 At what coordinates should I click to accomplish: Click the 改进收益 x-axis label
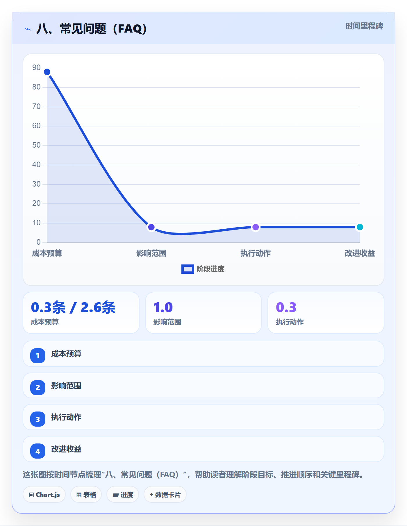(x=360, y=253)
